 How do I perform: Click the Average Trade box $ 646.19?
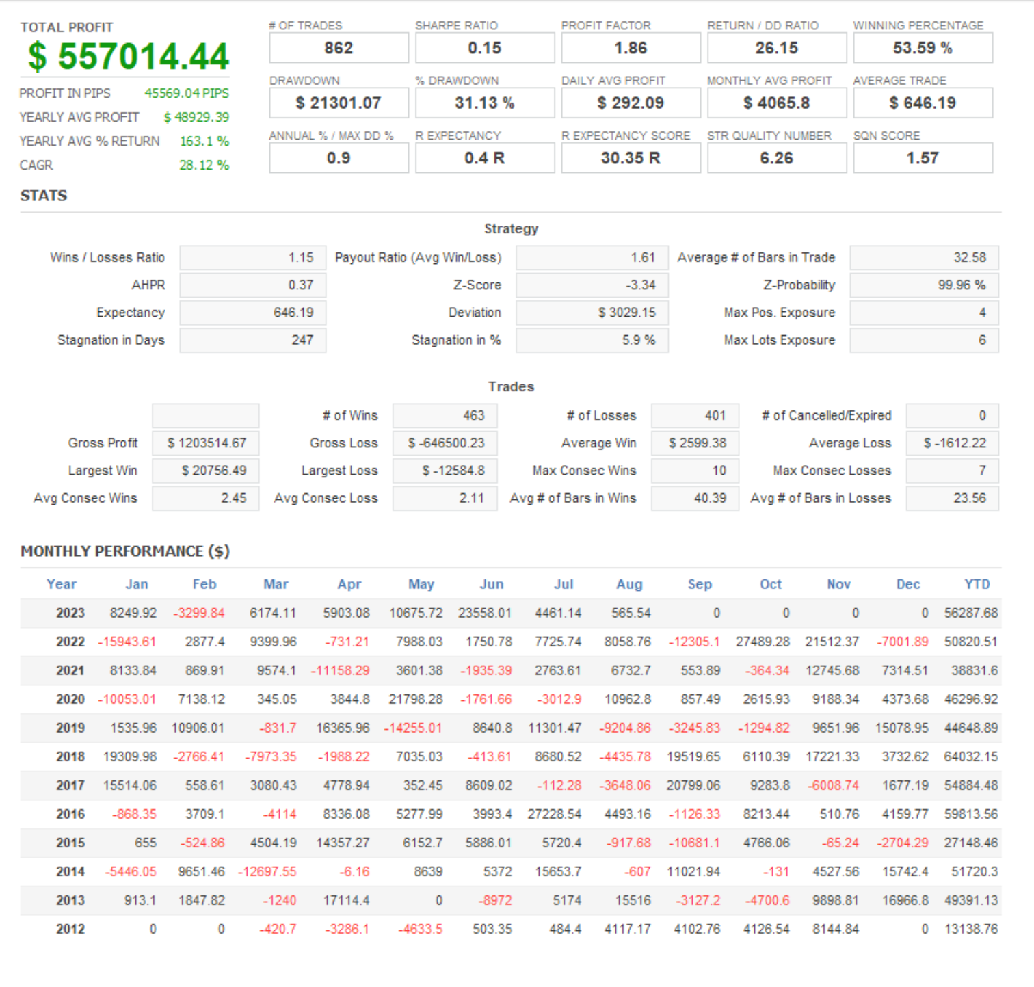pos(923,103)
